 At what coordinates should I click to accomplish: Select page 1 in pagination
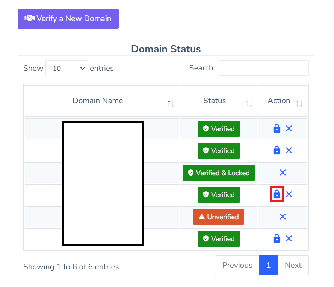coord(268,265)
